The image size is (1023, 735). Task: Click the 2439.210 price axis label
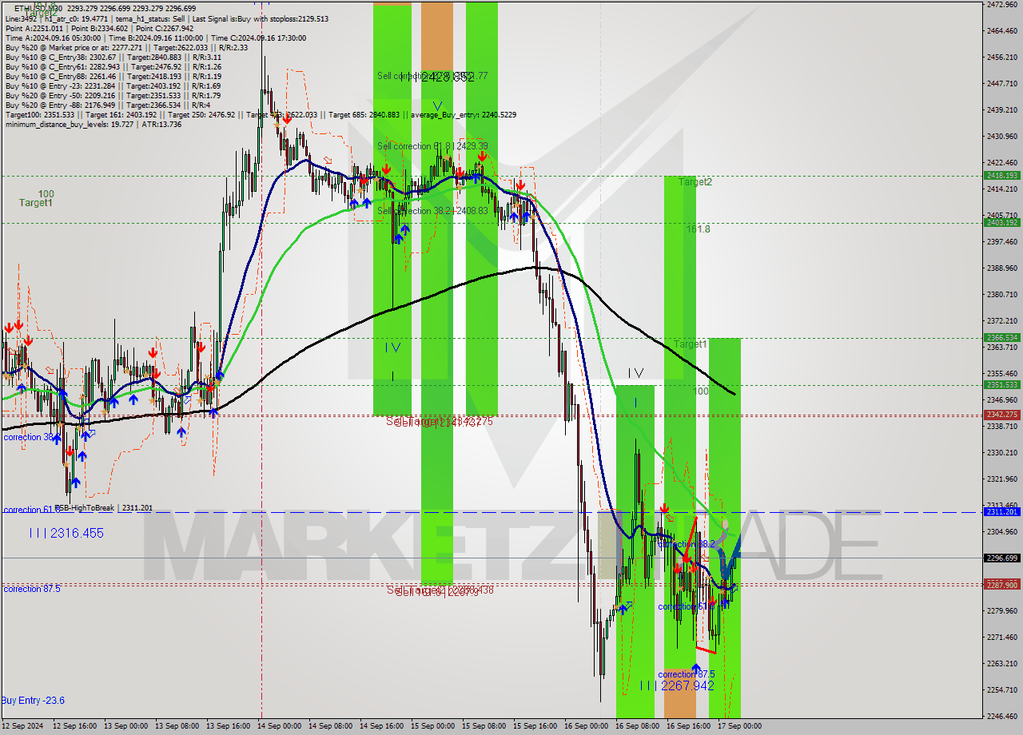point(1001,110)
